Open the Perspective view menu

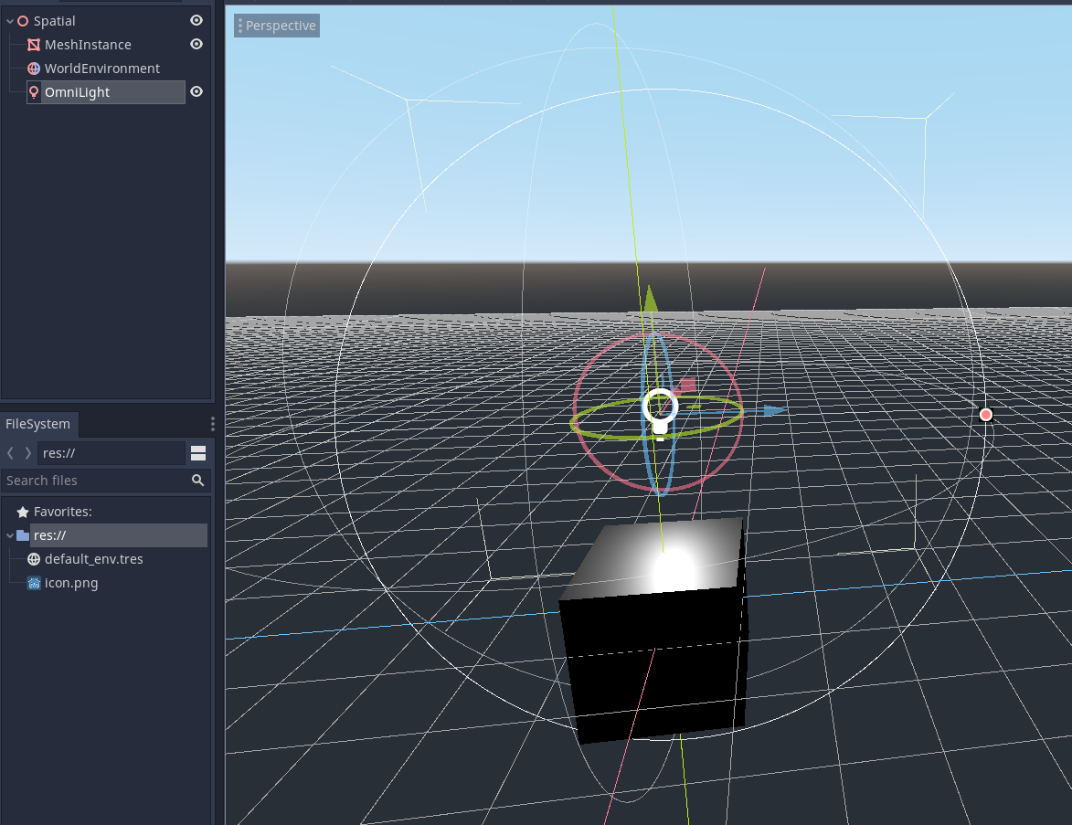[x=276, y=25]
